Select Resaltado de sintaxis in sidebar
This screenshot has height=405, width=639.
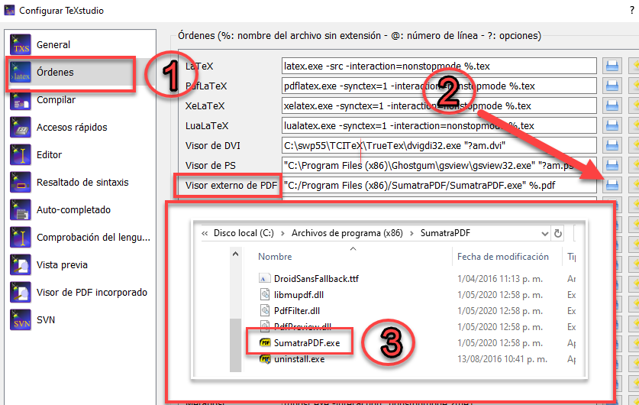(x=82, y=183)
